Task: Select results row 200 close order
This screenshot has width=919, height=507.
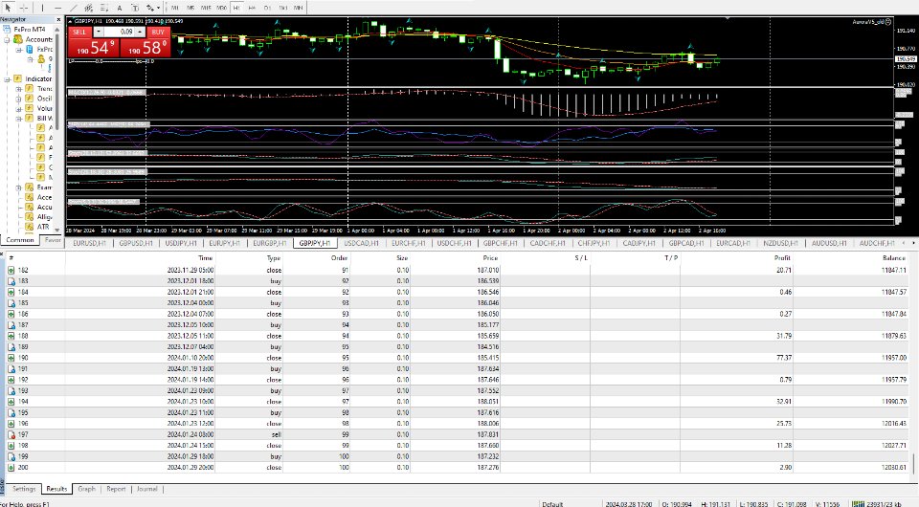Action: point(458,467)
